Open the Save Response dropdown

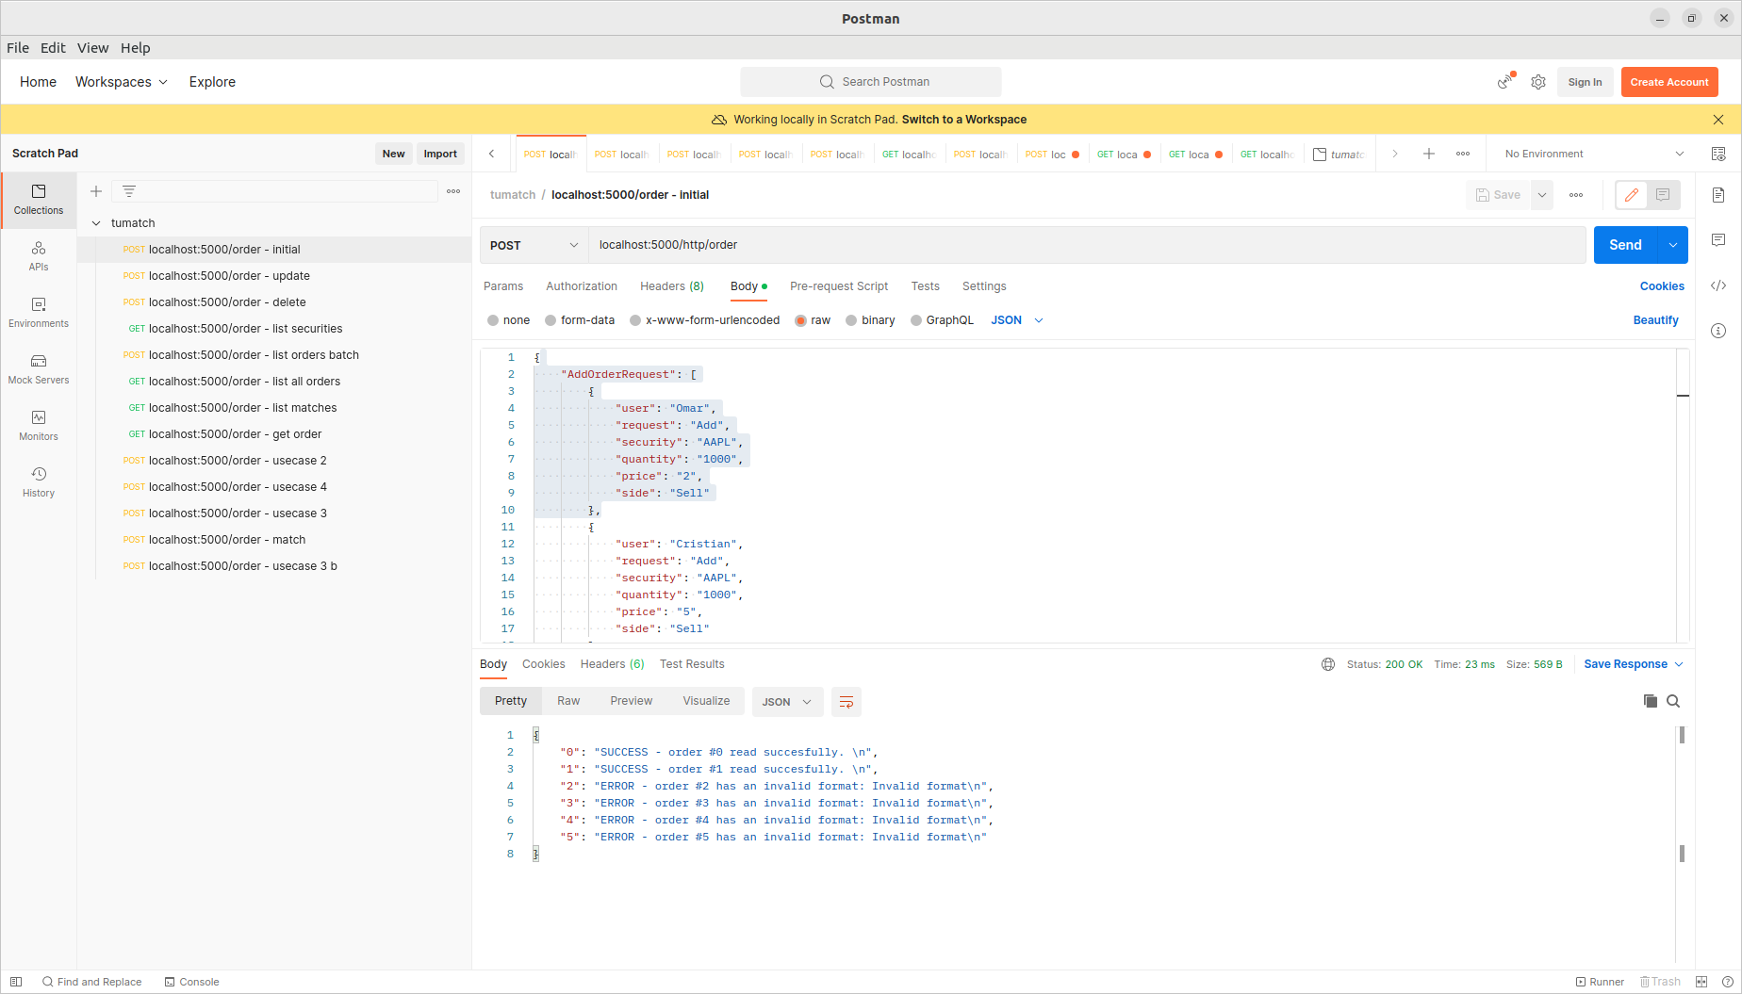(x=1634, y=664)
